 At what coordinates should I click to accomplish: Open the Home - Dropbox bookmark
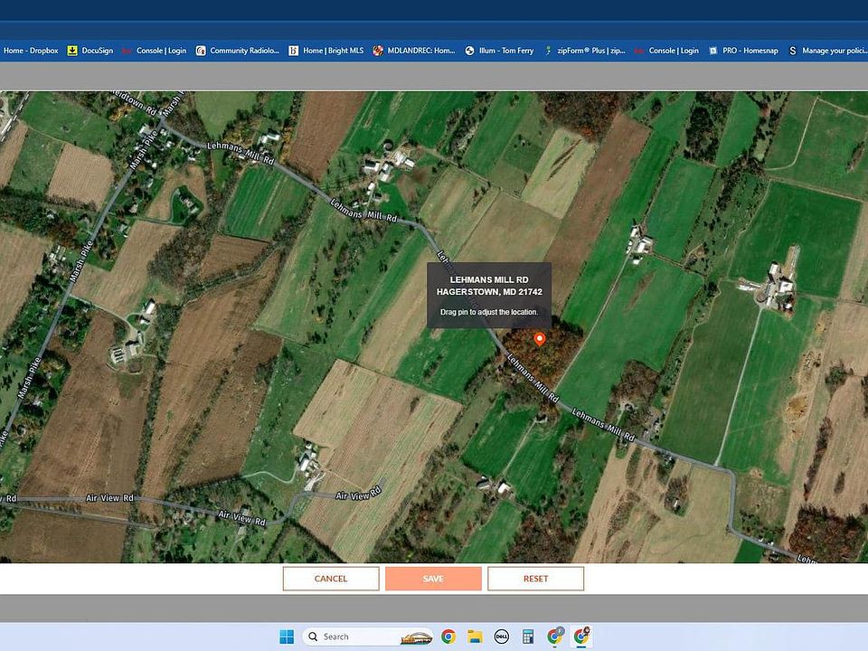point(30,51)
